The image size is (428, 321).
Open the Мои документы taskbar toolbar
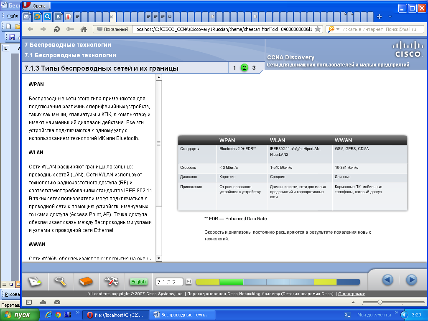pos(374,315)
